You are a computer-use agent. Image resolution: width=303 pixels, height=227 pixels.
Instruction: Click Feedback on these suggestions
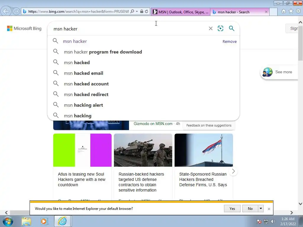pyautogui.click(x=209, y=125)
